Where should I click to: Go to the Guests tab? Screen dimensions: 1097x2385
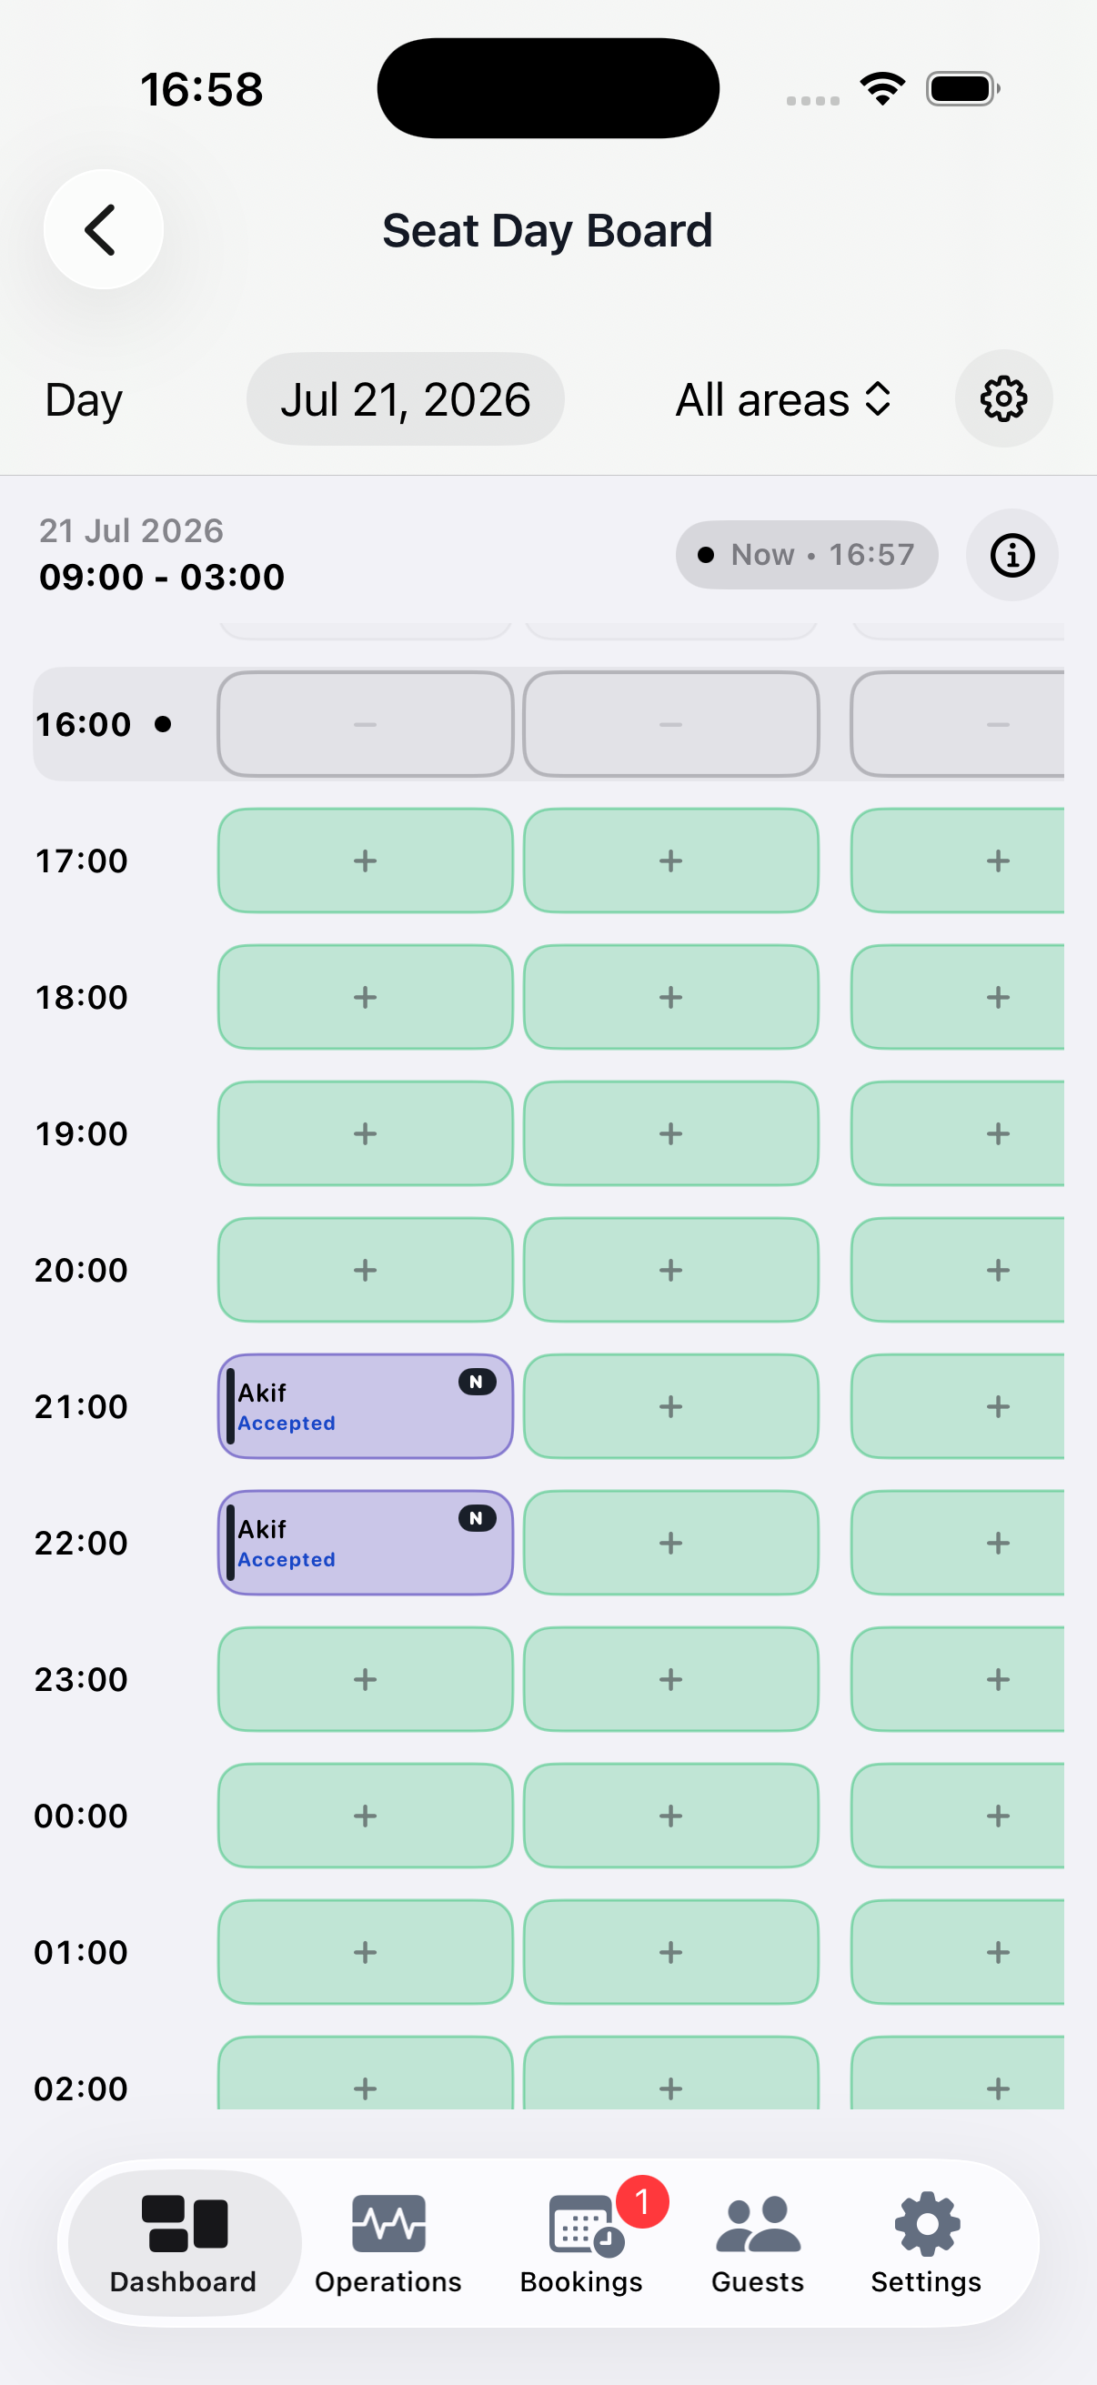(x=757, y=2241)
